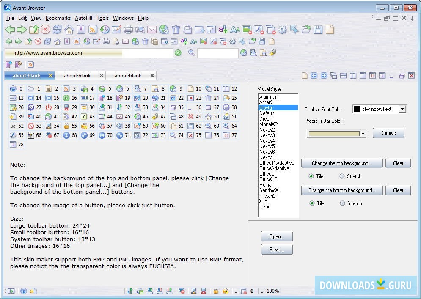Open the Toolbar Font Color dropdown

[403, 109]
